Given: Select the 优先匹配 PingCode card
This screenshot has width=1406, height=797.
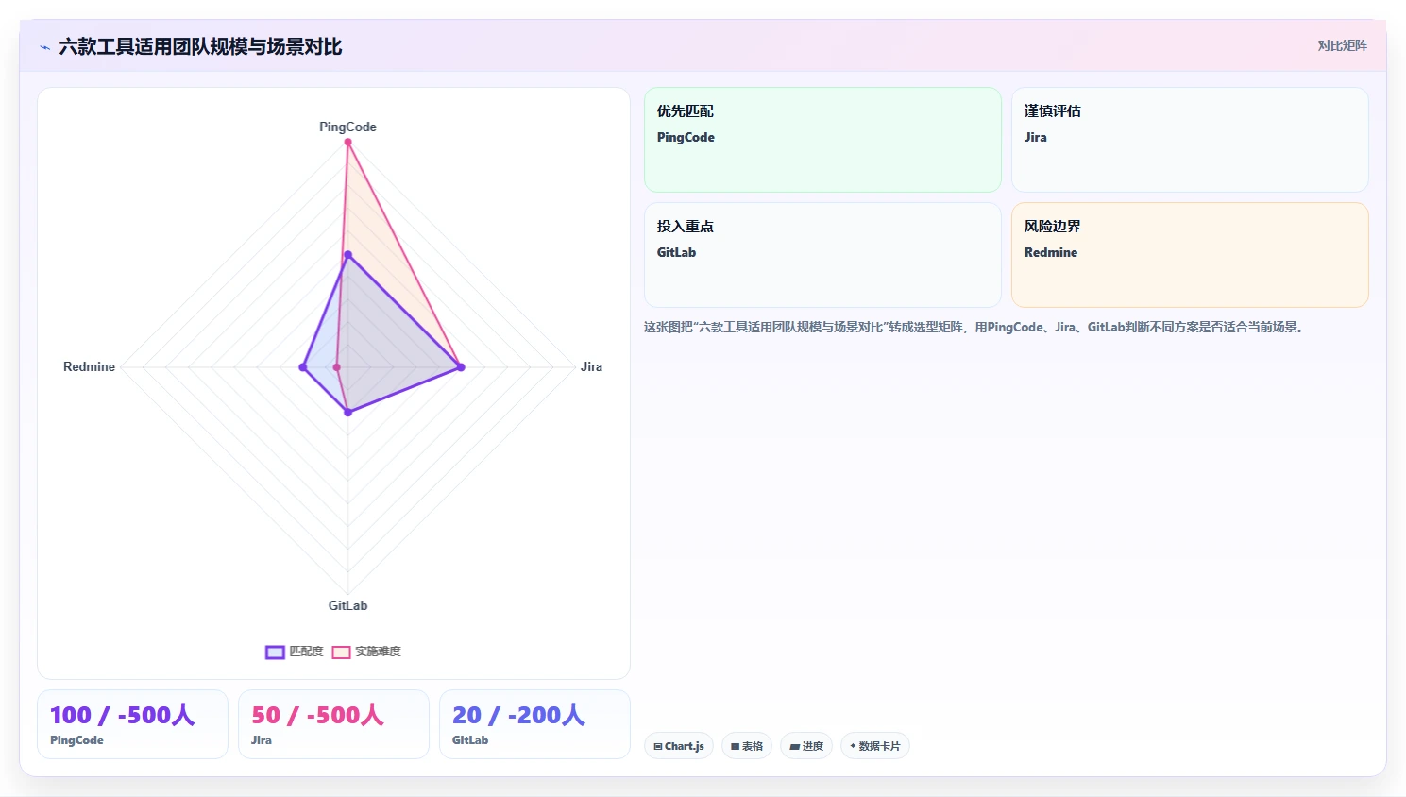Looking at the screenshot, I should pos(822,140).
